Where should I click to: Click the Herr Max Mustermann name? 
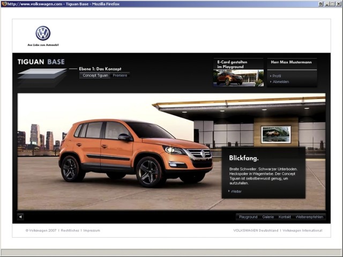[291, 62]
